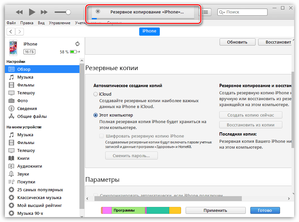Click the blue iPhone device tab
This screenshot has height=222, width=299.
[149, 31]
